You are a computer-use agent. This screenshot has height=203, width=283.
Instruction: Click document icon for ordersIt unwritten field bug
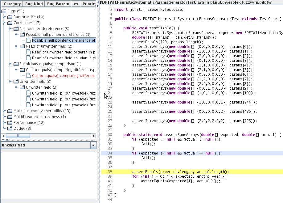pos(29,52)
